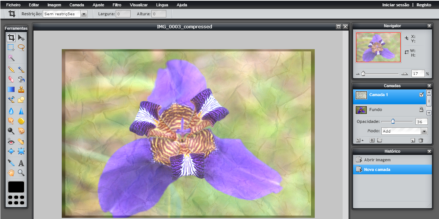
Task: Select the rectangular Marquee tool
Action: point(11,47)
